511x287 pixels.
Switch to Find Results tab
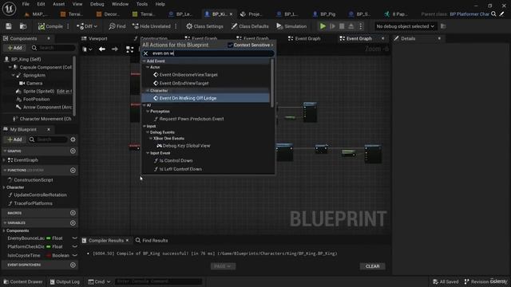point(152,241)
